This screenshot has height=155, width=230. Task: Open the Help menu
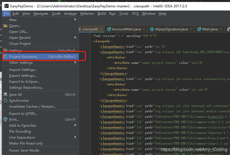pos(162,14)
